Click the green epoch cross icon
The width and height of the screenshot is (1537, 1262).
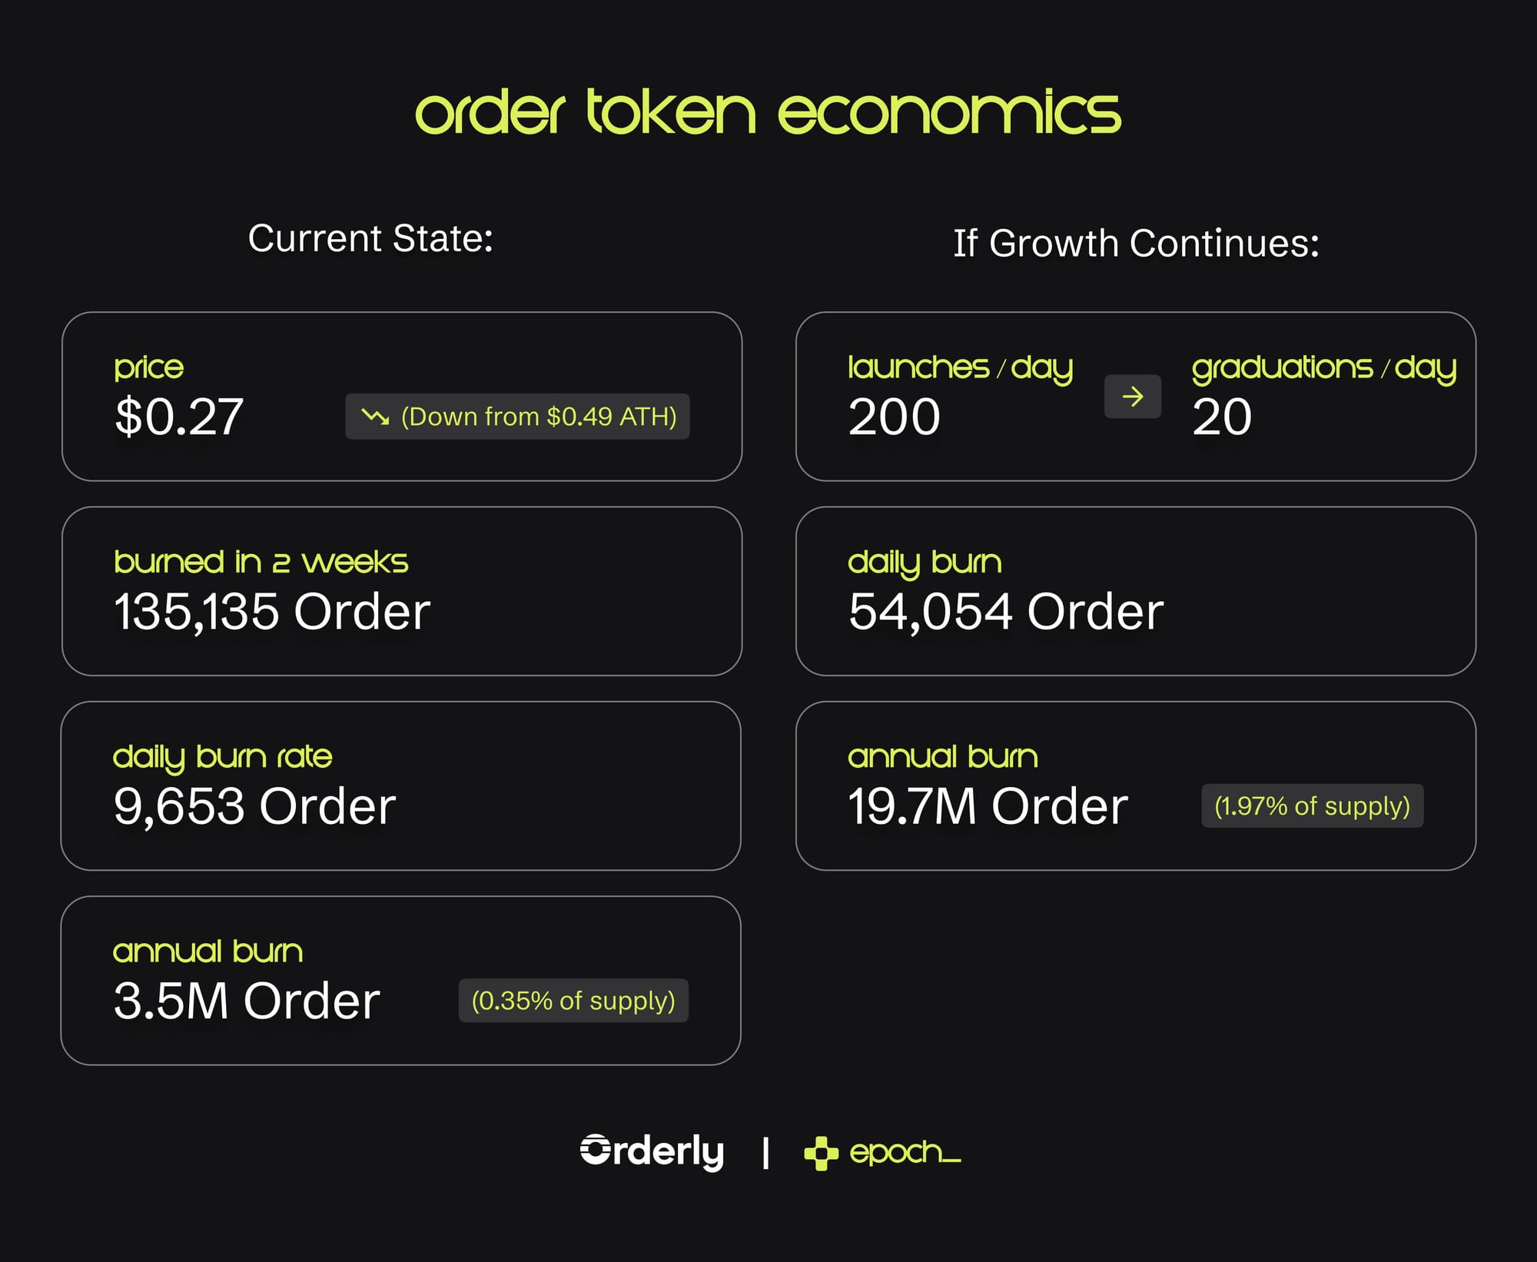click(x=821, y=1153)
